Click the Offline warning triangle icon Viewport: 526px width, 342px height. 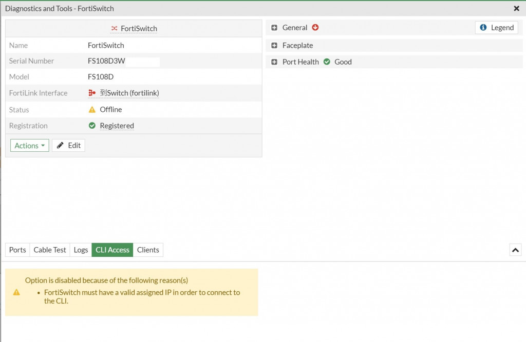pyautogui.click(x=92, y=110)
